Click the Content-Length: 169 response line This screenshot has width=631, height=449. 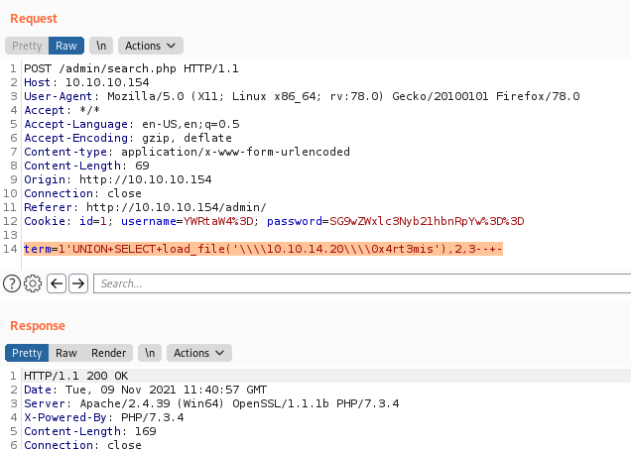90,431
